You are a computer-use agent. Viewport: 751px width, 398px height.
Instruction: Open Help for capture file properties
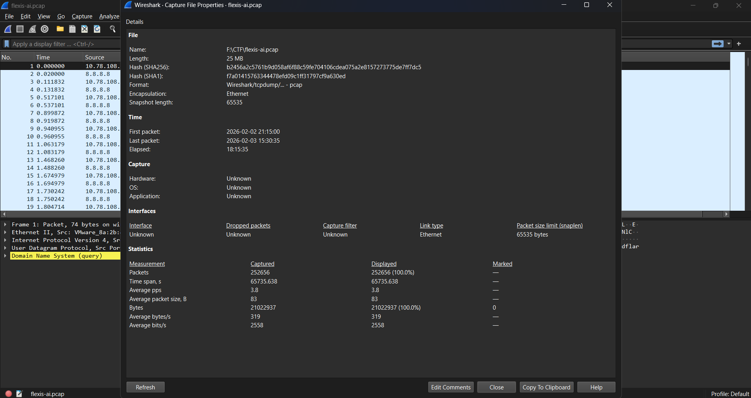596,387
